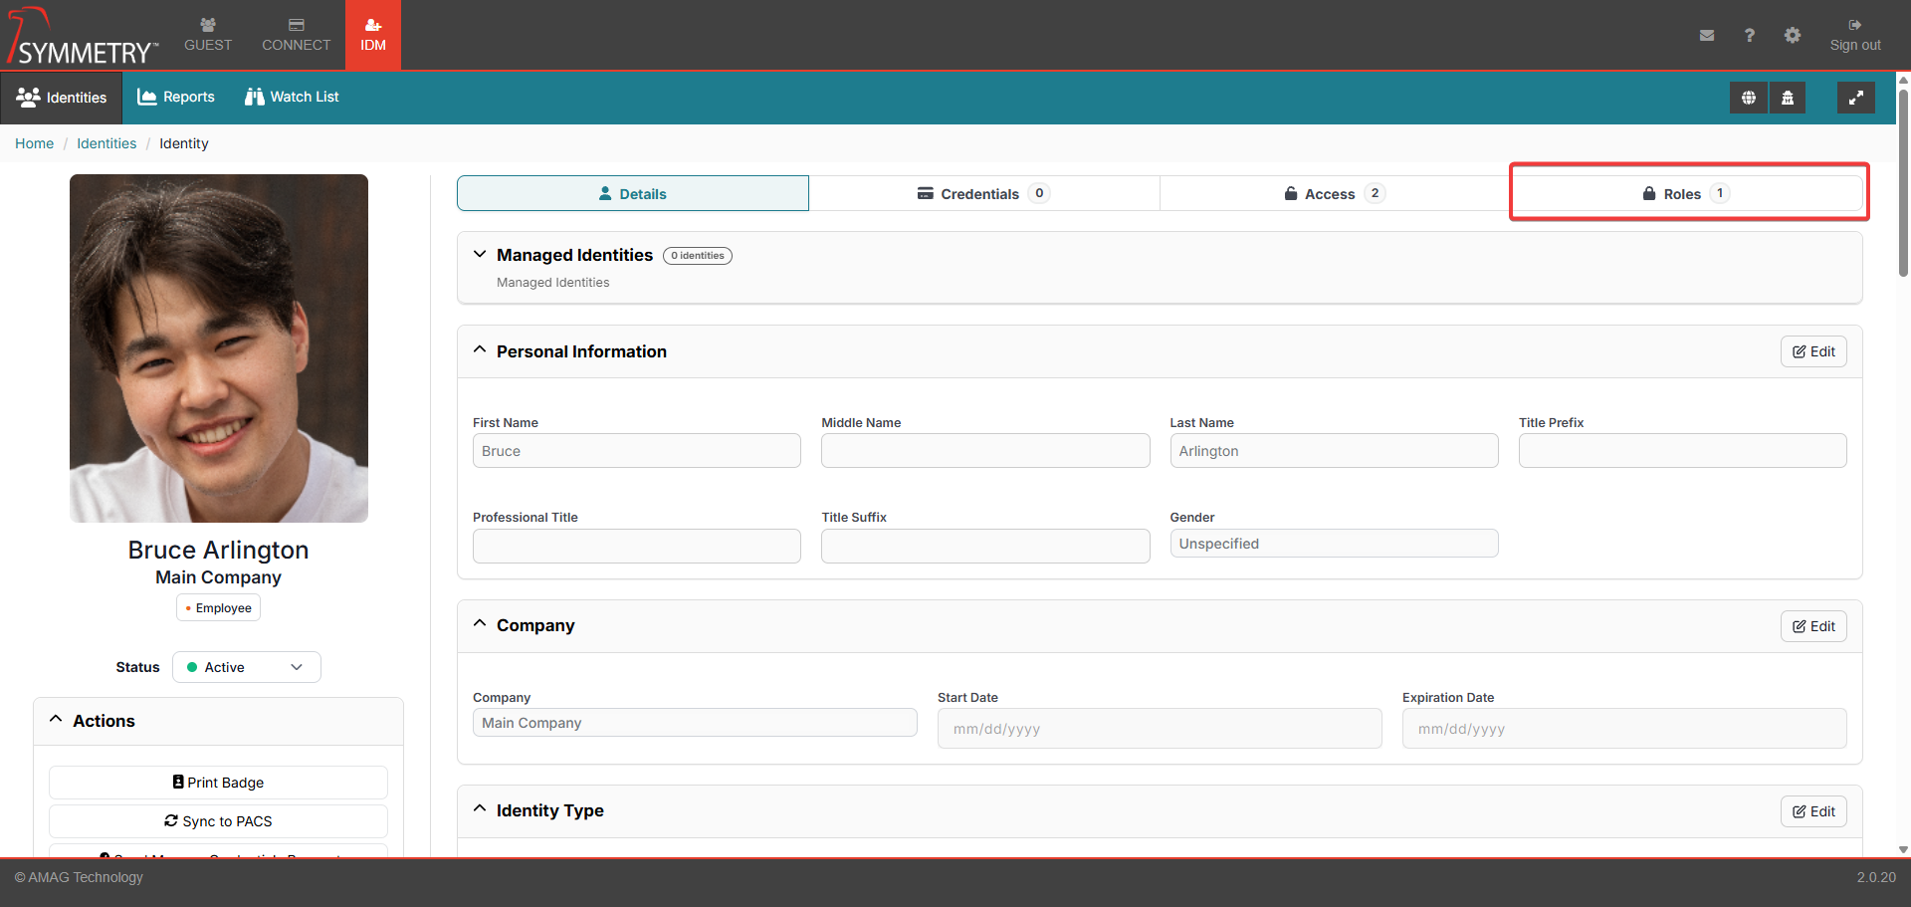Collapse the Personal Information section
The image size is (1911, 907).
[480, 350]
